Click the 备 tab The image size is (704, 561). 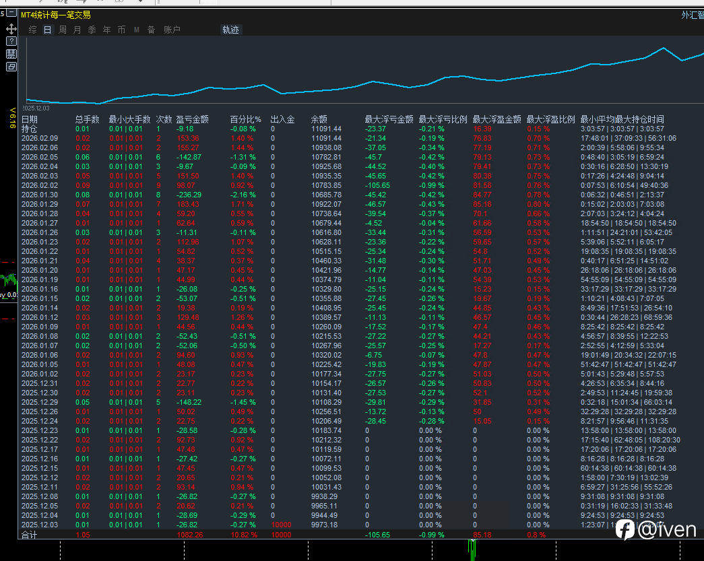click(x=151, y=30)
